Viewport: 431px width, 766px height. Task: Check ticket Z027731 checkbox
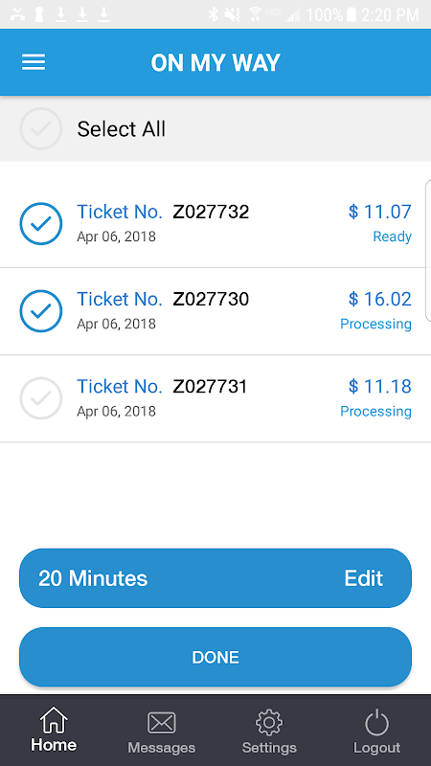pyautogui.click(x=41, y=398)
